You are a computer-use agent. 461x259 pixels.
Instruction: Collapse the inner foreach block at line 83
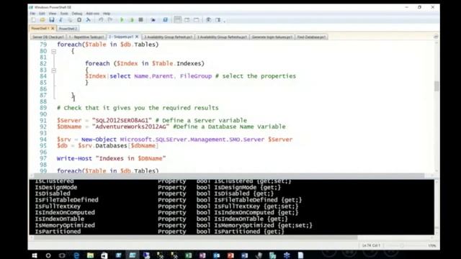click(x=53, y=71)
